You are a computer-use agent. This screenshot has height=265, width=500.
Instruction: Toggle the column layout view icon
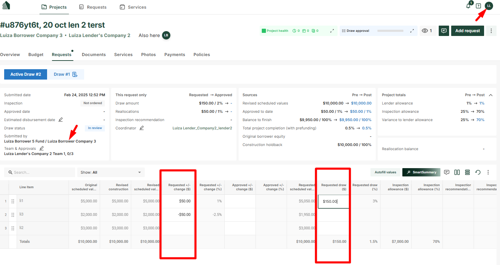(x=457, y=172)
